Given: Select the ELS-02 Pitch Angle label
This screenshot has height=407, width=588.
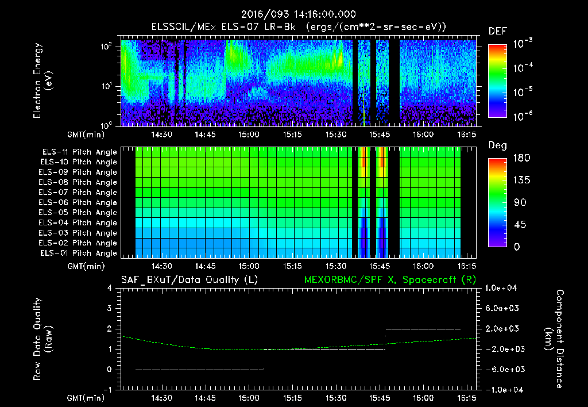Looking at the screenshot, I should tap(78, 243).
